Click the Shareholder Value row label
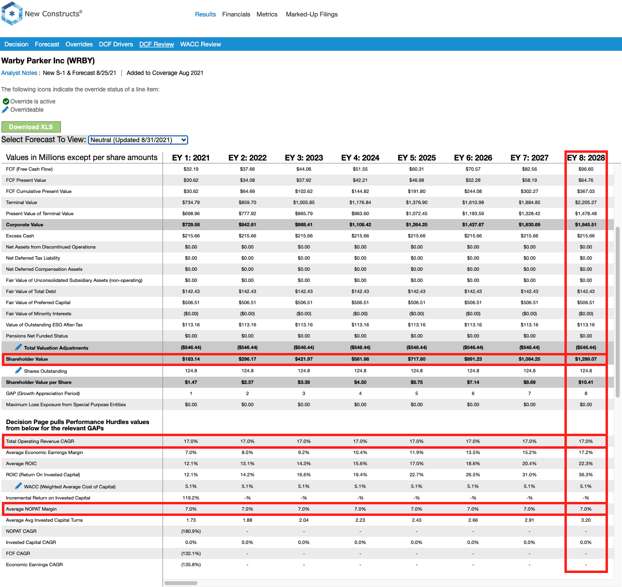Screen dimensions: 622x587 27,359
